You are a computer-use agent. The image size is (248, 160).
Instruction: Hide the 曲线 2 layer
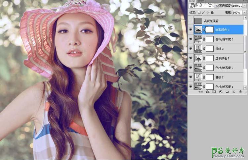click(190, 77)
